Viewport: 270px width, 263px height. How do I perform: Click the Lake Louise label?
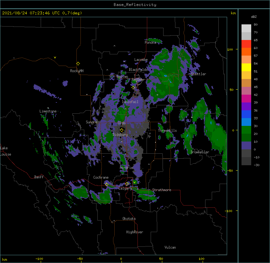[x=5, y=151]
